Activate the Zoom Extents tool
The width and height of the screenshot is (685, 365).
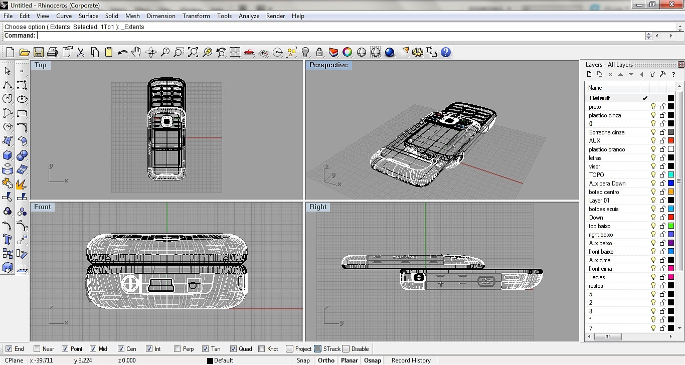click(193, 53)
